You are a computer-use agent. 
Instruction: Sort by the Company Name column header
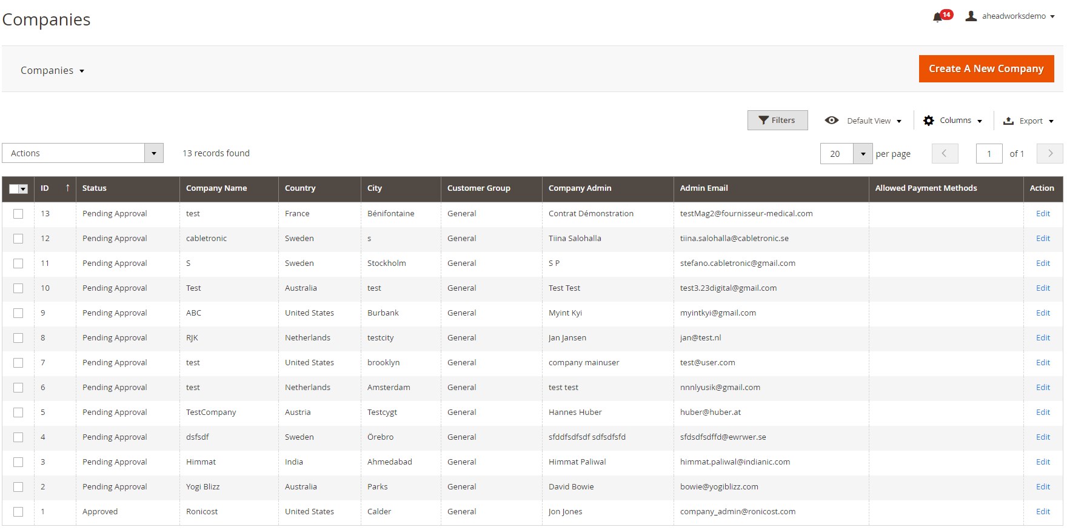click(x=216, y=188)
